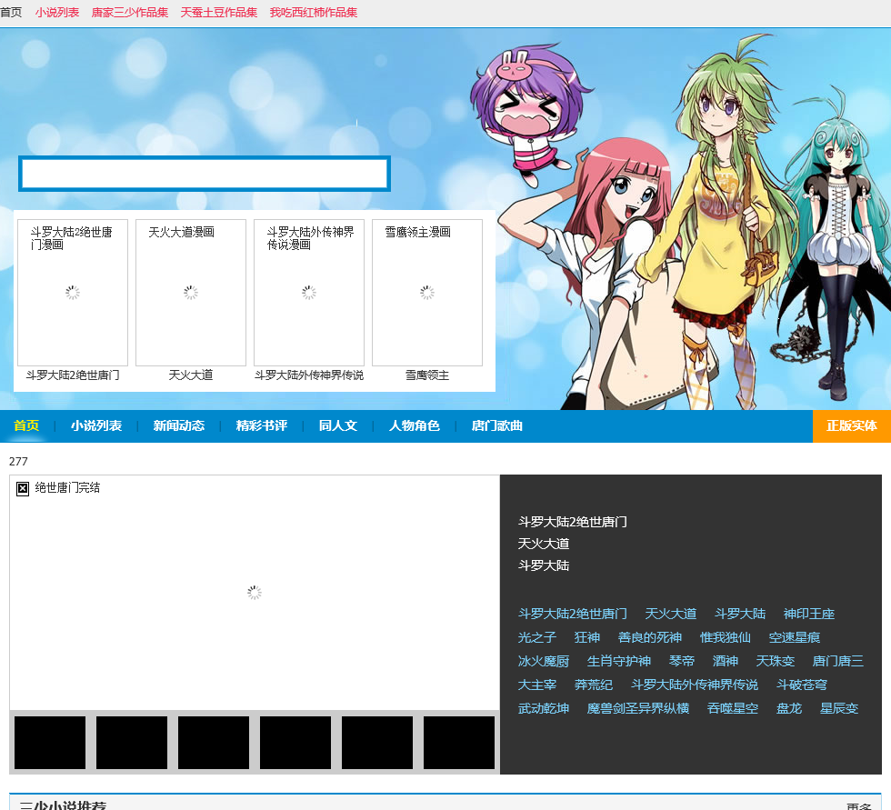Open 琴帝 tag link

pos(681,661)
